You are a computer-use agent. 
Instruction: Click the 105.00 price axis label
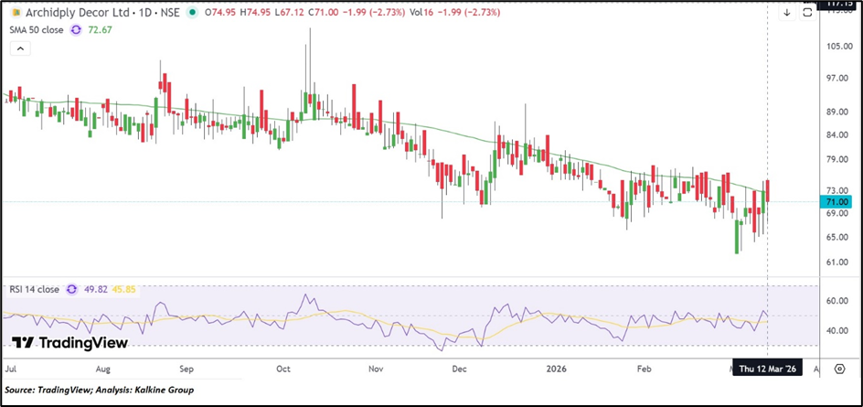pos(838,47)
